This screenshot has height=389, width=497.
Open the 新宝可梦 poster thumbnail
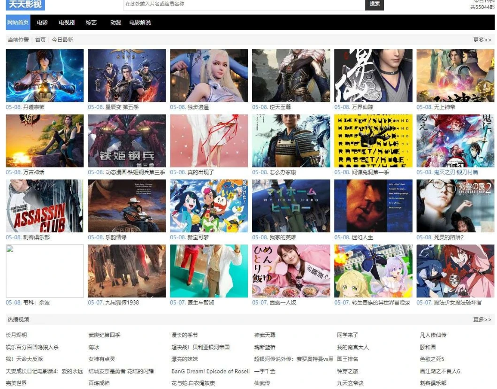coord(209,206)
